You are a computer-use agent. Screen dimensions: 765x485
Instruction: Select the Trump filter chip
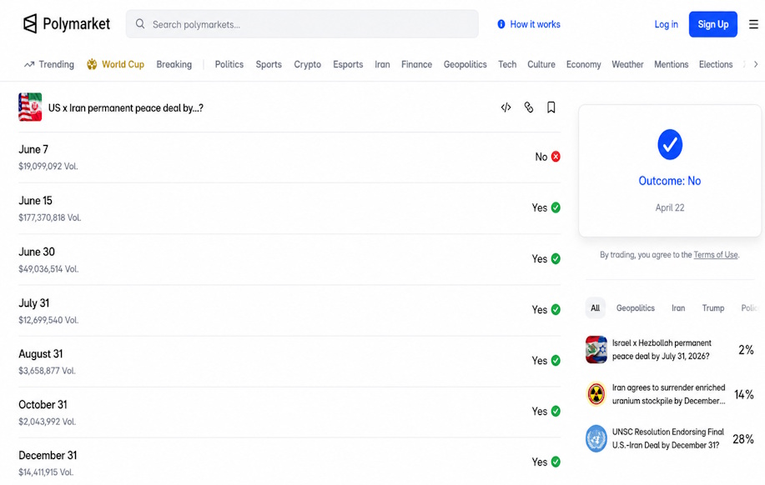712,308
